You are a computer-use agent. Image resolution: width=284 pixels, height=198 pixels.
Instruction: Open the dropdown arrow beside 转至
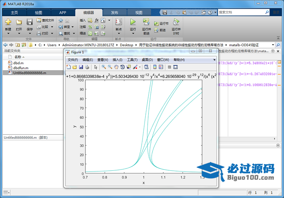[x=73, y=27]
